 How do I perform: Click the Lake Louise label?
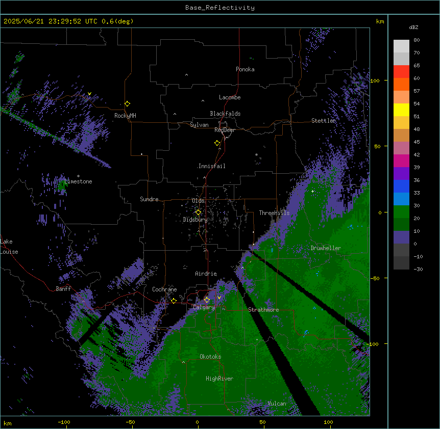[x=9, y=247]
